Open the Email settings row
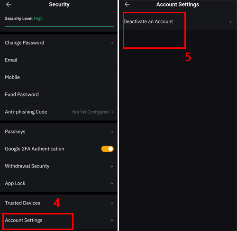237x231 pixels. point(59,60)
